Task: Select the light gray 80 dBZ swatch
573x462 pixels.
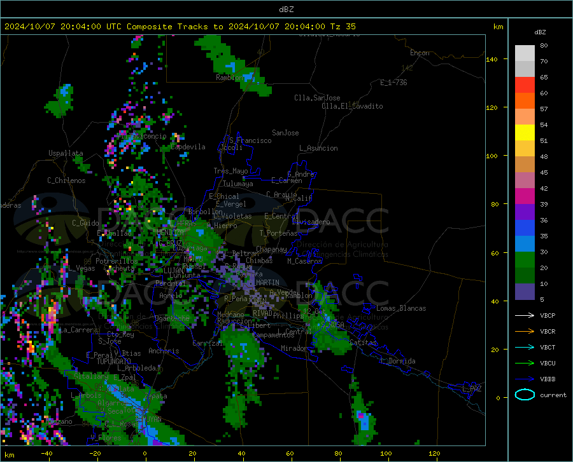Action: 525,53
